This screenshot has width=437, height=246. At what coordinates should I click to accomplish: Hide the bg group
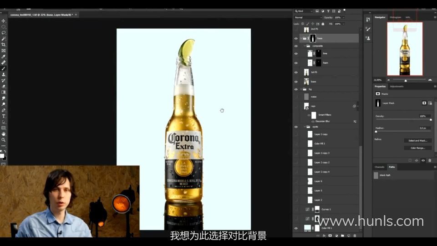point(296,89)
